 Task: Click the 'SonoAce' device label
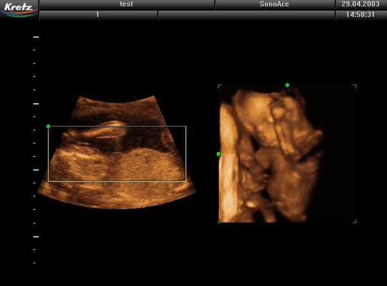(x=275, y=5)
